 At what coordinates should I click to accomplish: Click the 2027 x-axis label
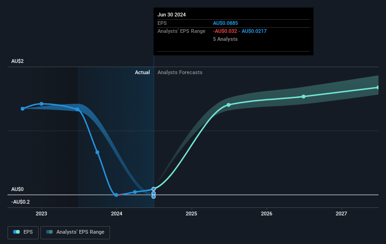click(341, 213)
